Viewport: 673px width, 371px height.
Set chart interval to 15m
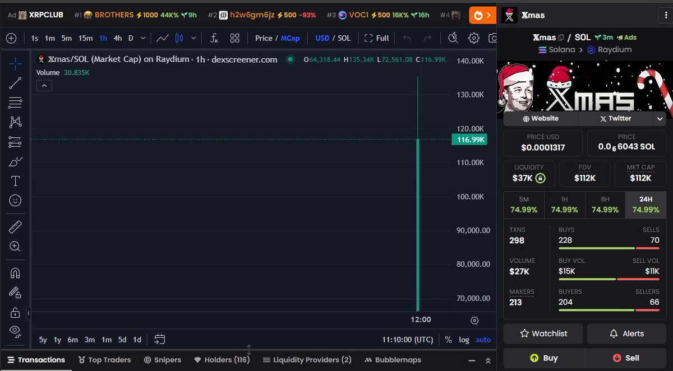(85, 38)
